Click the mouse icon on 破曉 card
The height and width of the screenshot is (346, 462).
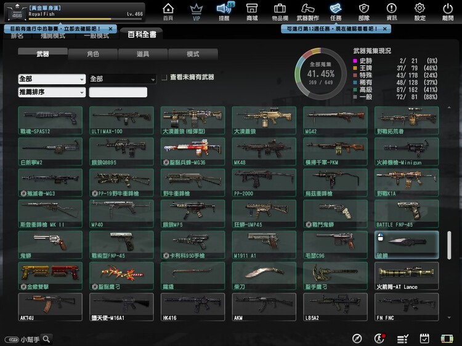[x=381, y=237]
